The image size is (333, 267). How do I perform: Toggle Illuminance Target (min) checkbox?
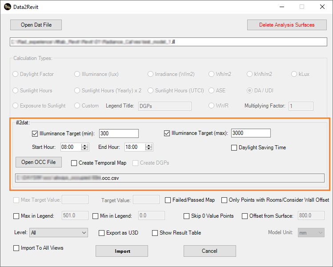35,134
